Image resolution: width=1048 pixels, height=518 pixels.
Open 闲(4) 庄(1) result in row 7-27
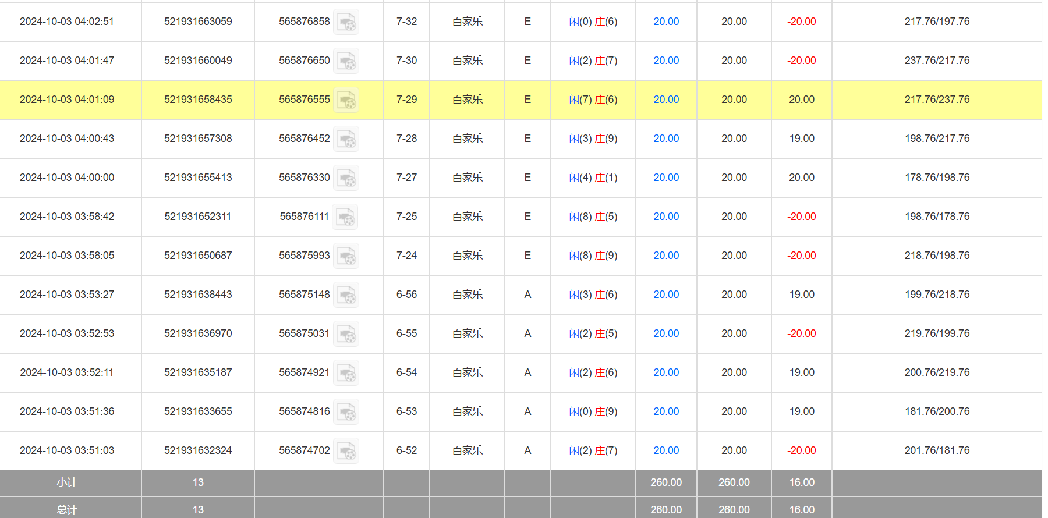(593, 178)
